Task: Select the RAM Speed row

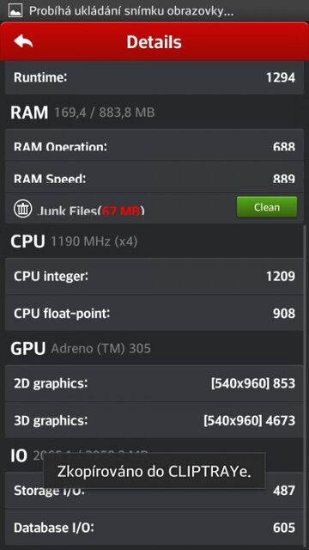Action: (154, 177)
